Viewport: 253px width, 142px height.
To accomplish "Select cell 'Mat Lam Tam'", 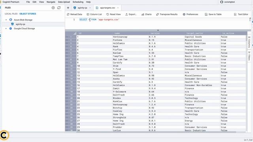I will coord(130,60).
